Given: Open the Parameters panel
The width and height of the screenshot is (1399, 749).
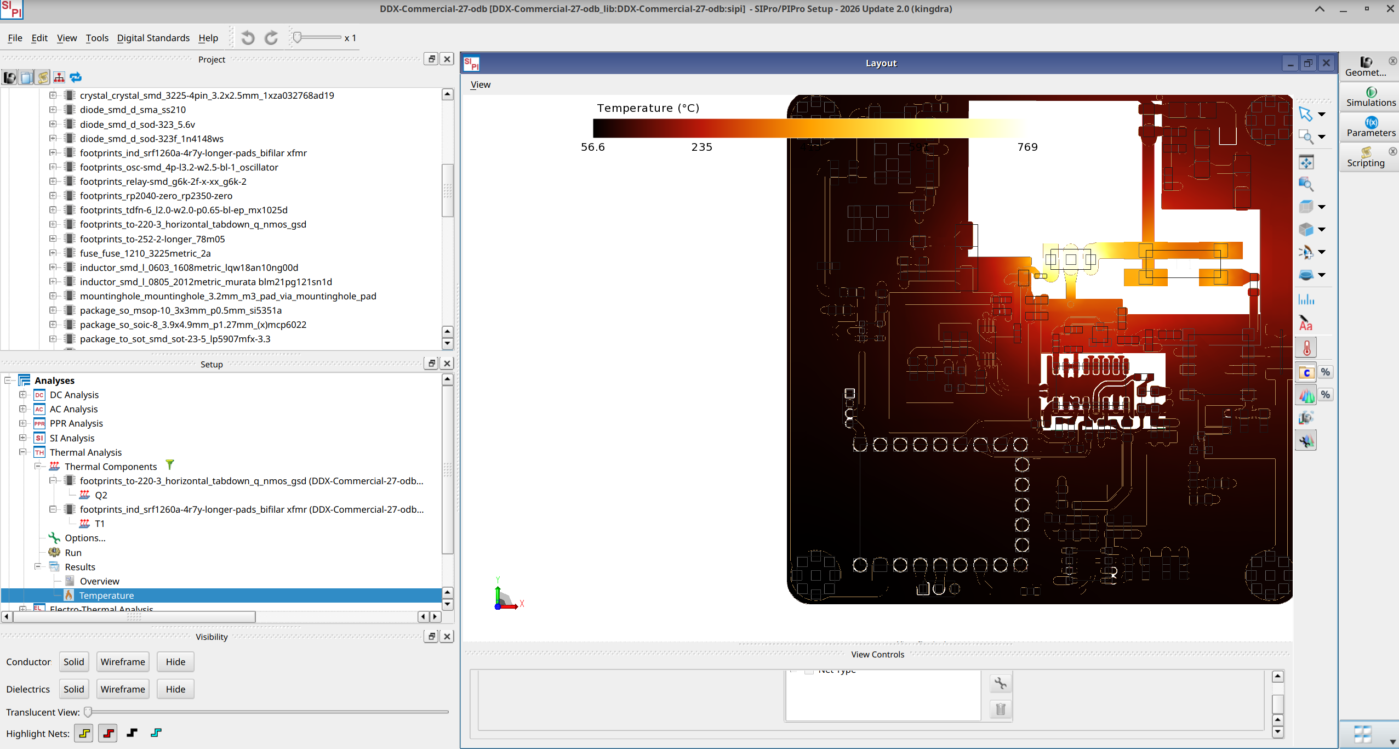Looking at the screenshot, I should coord(1369,127).
